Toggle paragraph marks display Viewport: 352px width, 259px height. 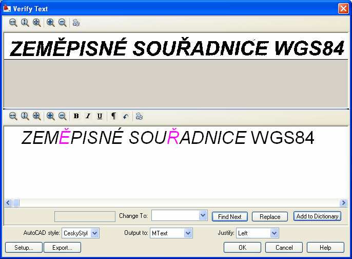tap(113, 116)
